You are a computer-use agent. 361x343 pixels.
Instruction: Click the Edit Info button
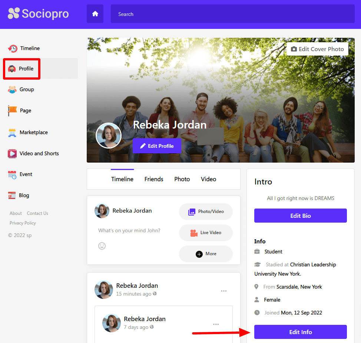[300, 332]
